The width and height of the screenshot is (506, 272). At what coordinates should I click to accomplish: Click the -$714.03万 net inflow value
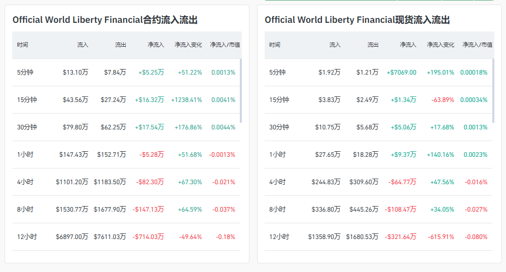click(x=148, y=237)
